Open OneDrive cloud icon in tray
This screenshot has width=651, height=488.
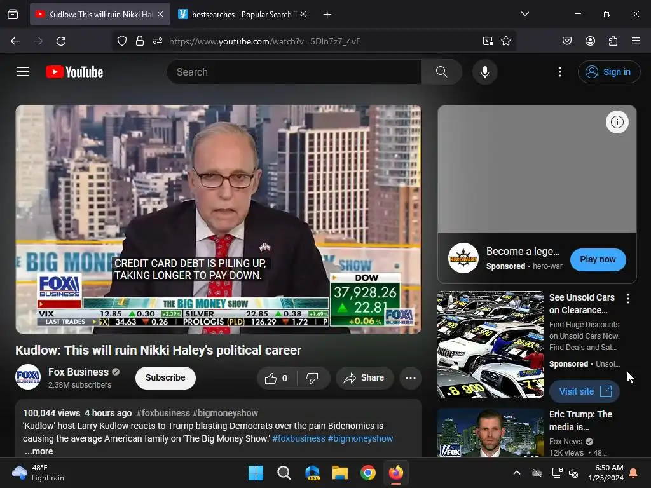[537, 473]
